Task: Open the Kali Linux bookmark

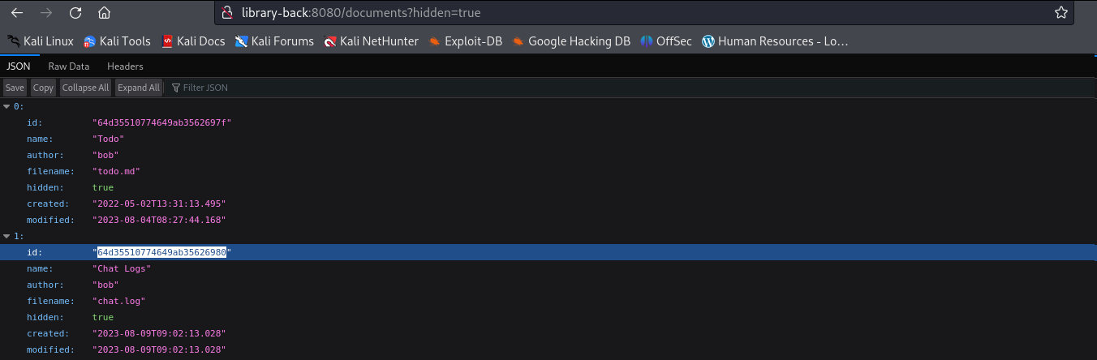Action: pyautogui.click(x=41, y=41)
